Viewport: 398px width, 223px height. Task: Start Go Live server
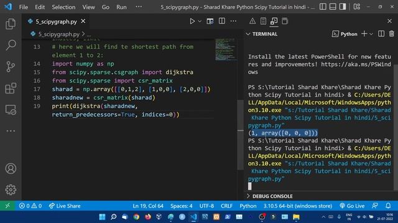click(352, 206)
